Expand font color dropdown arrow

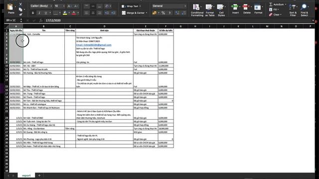(x=78, y=13)
